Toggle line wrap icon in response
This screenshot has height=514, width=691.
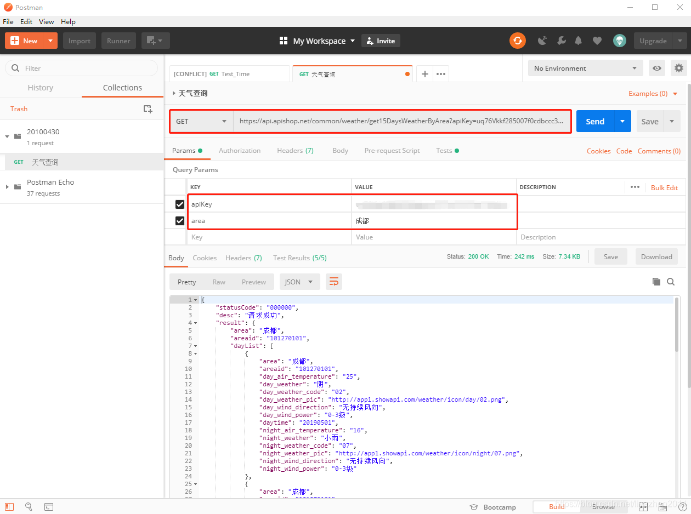[333, 282]
